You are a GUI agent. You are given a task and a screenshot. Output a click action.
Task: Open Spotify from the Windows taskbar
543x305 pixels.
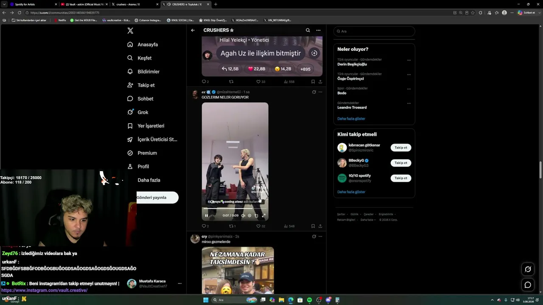click(309, 300)
